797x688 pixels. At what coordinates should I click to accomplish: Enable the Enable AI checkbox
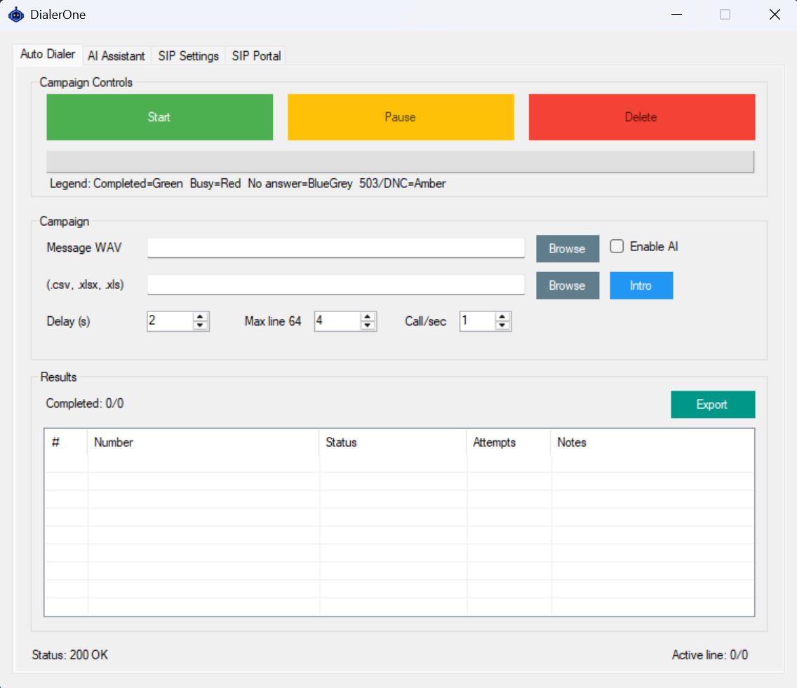tap(617, 246)
